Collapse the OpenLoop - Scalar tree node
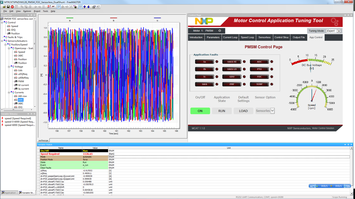Viewport: 355px width, 199px height. click(9, 48)
